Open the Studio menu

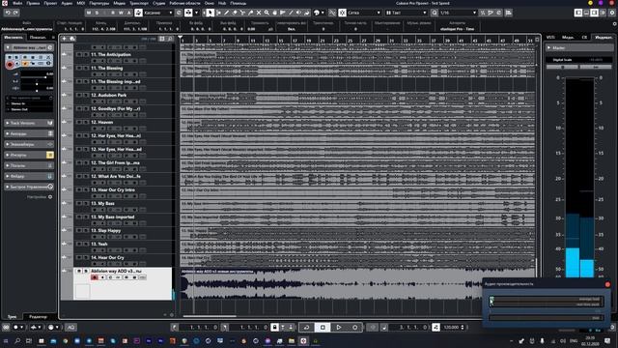point(159,3)
